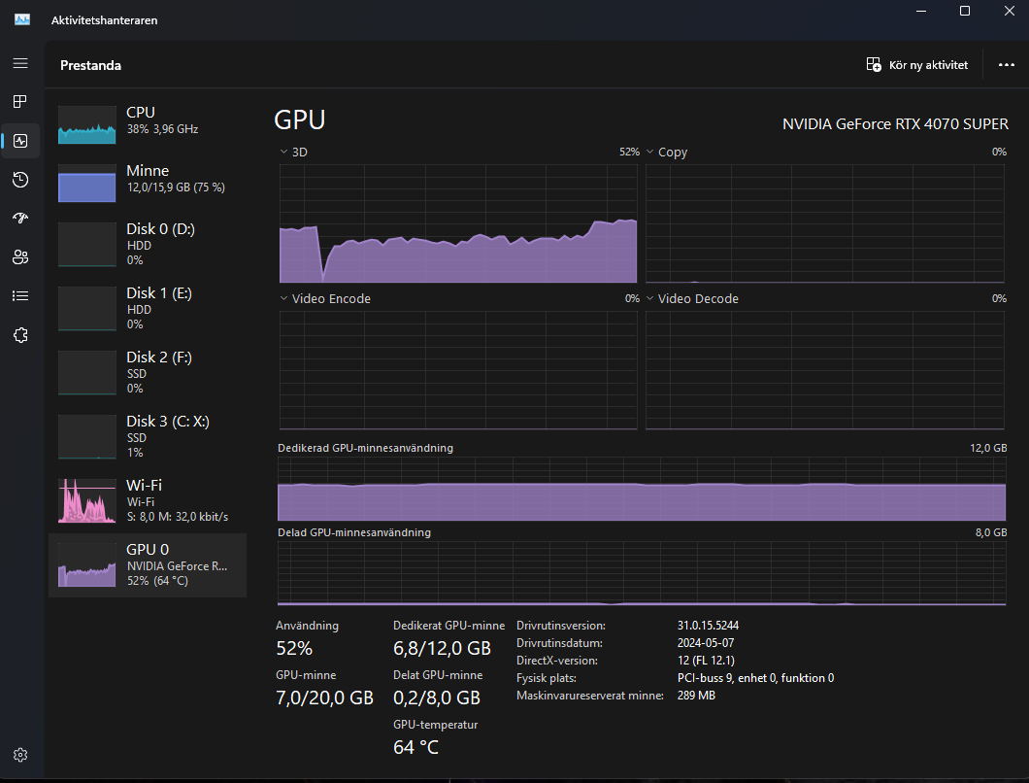Click the Video Decode graph
Screen dimensions: 1029x783
tap(825, 370)
